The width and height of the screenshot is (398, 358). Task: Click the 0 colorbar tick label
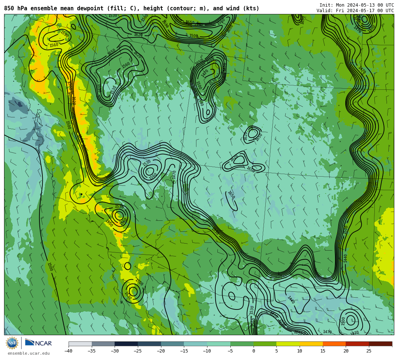point(253,351)
